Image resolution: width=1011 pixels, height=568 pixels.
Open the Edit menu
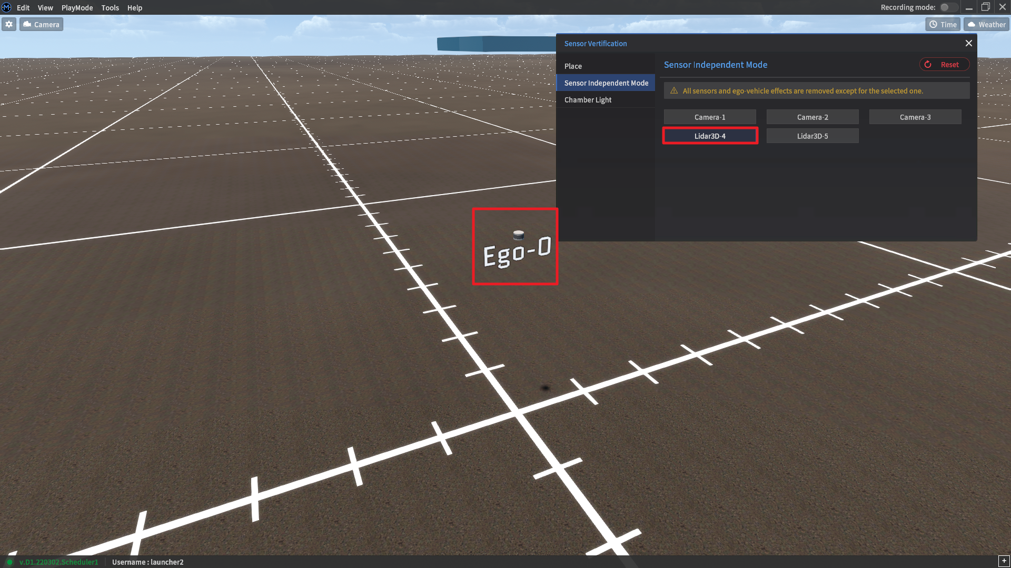(x=23, y=7)
